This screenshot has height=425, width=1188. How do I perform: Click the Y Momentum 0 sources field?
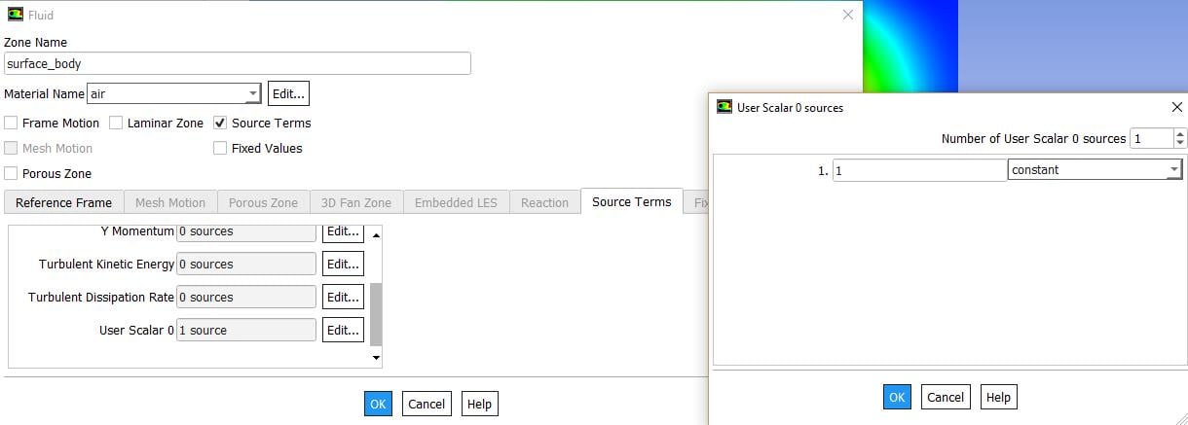246,231
